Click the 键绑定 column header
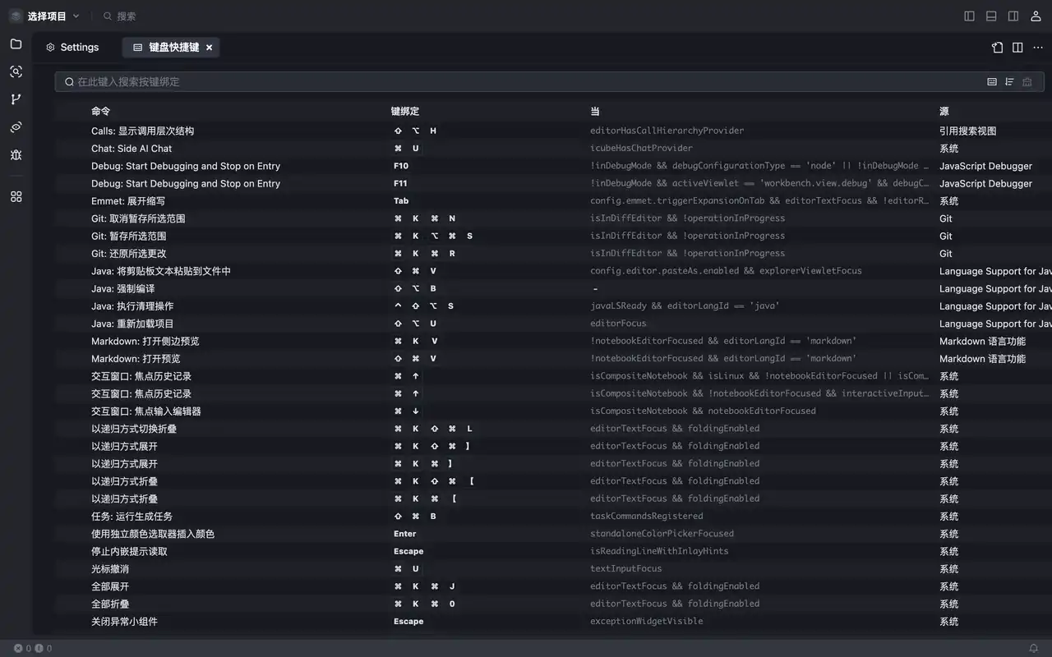The width and height of the screenshot is (1052, 657). (404, 112)
